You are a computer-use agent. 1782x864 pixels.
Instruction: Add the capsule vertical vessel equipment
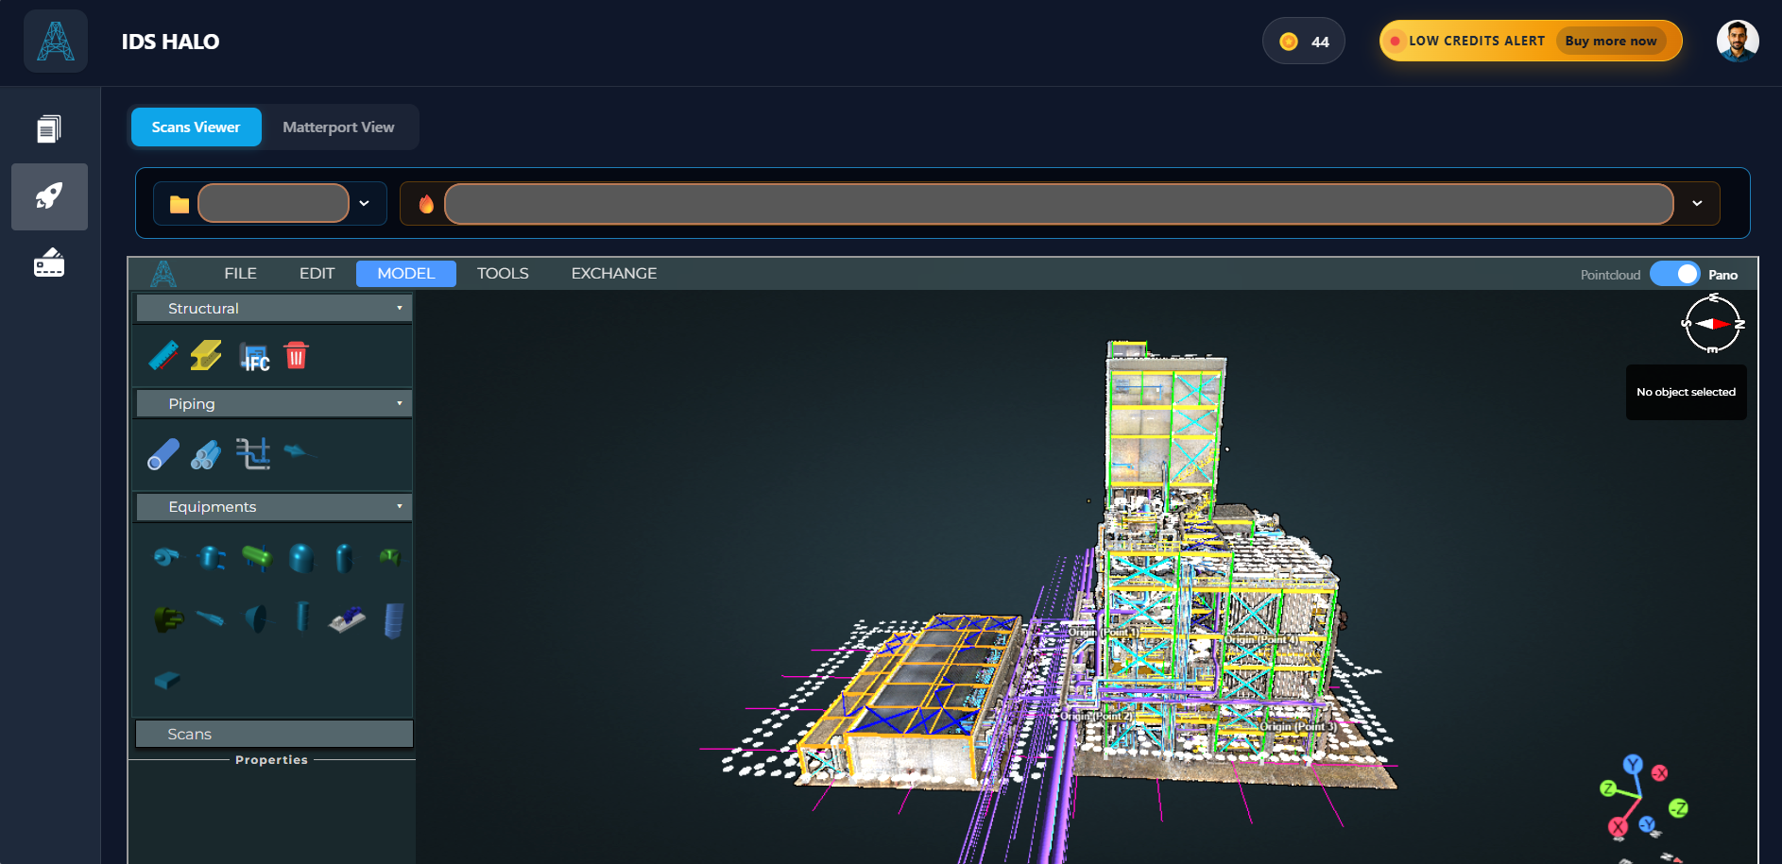(344, 558)
